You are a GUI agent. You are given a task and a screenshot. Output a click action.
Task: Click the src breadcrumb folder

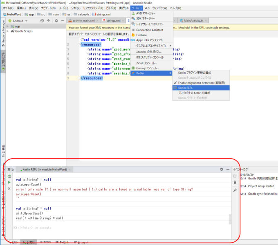(41, 14)
